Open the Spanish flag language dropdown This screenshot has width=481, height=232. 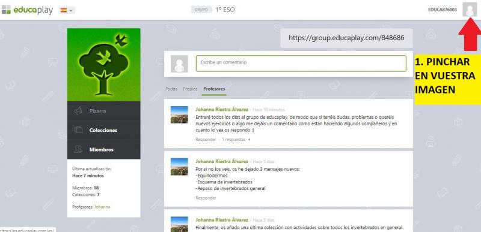[67, 10]
